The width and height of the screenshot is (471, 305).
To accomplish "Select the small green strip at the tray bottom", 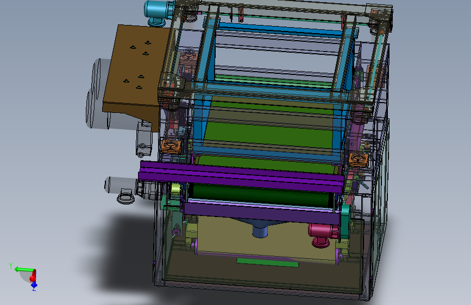I will 267,262.
